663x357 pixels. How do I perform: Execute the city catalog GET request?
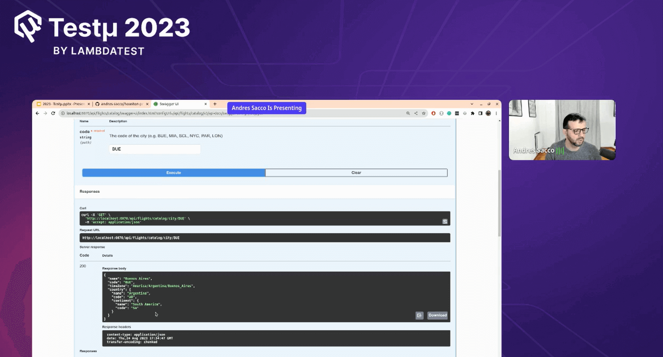point(173,173)
